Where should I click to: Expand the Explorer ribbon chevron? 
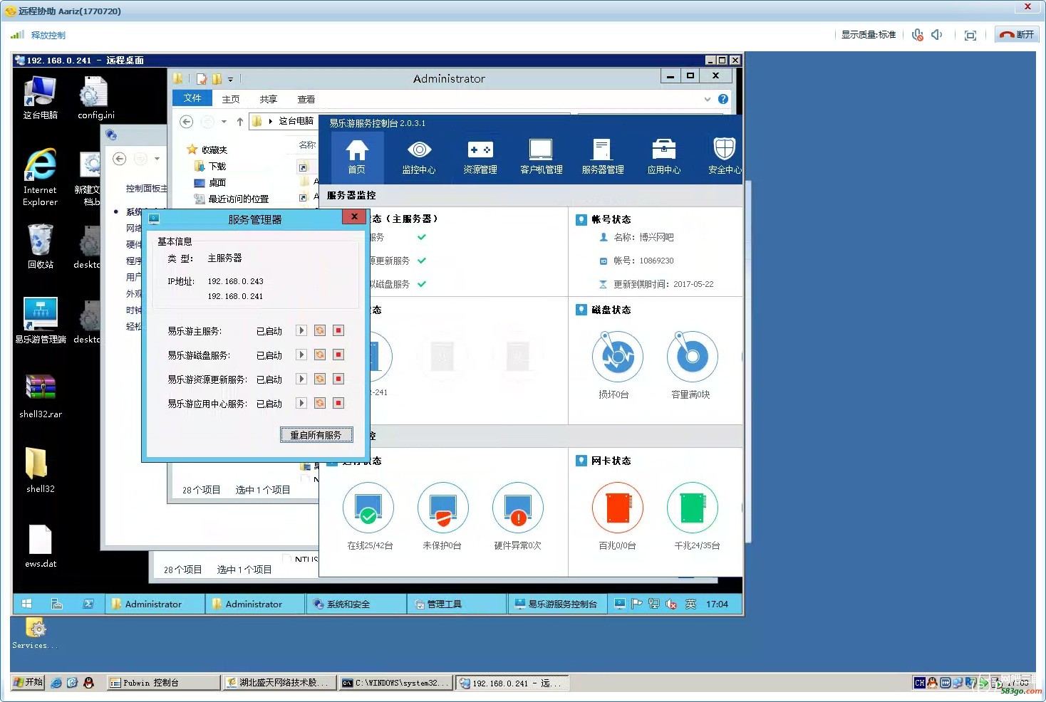click(x=707, y=99)
